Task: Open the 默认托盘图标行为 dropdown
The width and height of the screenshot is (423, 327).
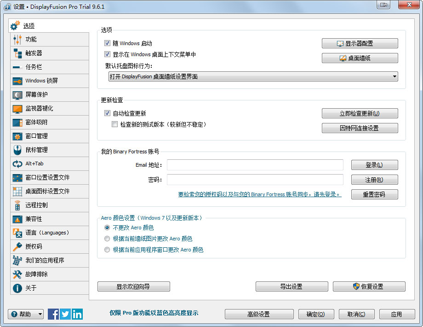Action: tap(252, 76)
